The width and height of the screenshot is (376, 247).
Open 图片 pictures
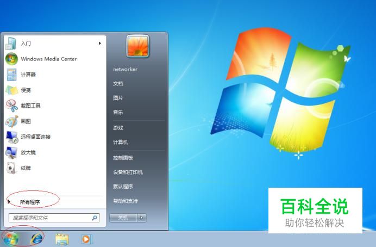pos(118,98)
